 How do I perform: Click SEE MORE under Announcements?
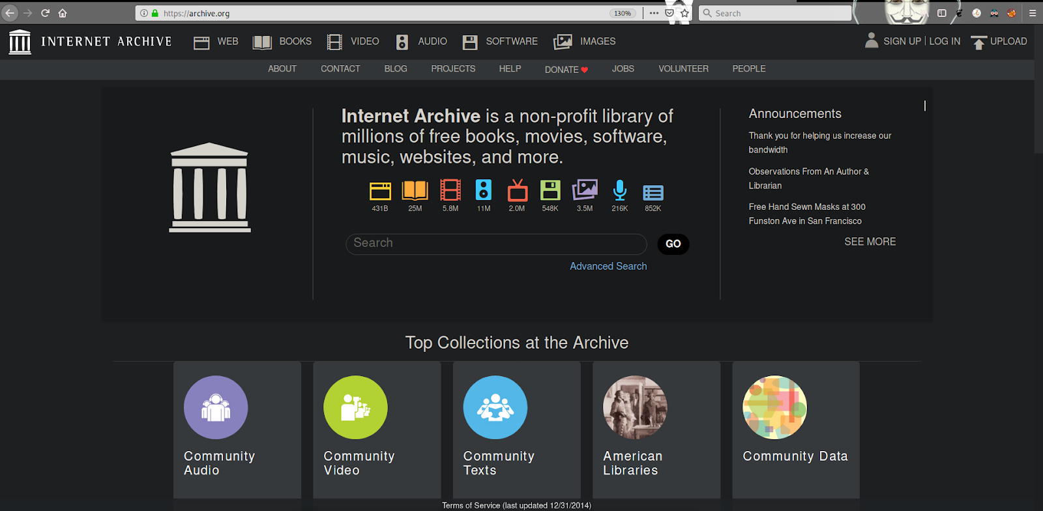(x=870, y=242)
